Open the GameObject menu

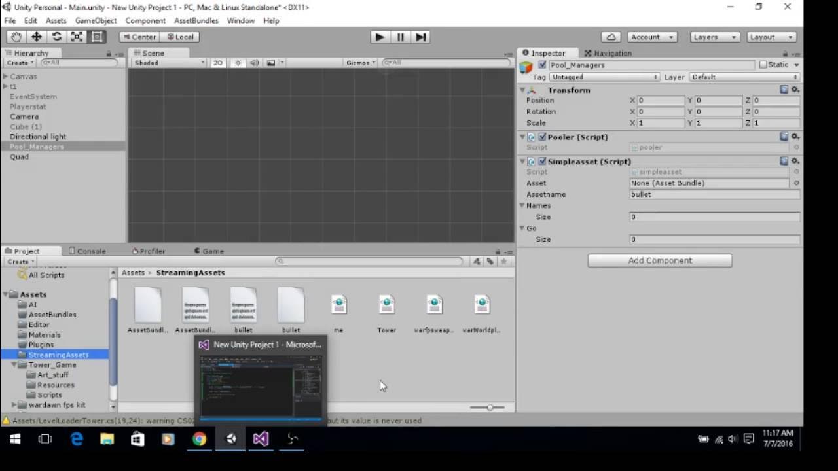click(96, 20)
